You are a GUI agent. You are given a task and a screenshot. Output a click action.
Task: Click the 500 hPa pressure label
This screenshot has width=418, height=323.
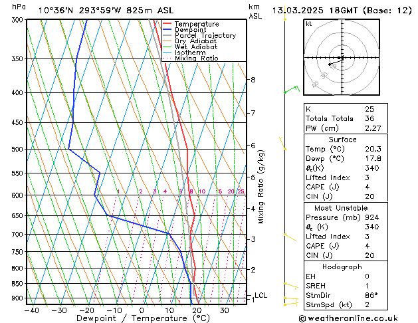pyautogui.click(x=17, y=150)
